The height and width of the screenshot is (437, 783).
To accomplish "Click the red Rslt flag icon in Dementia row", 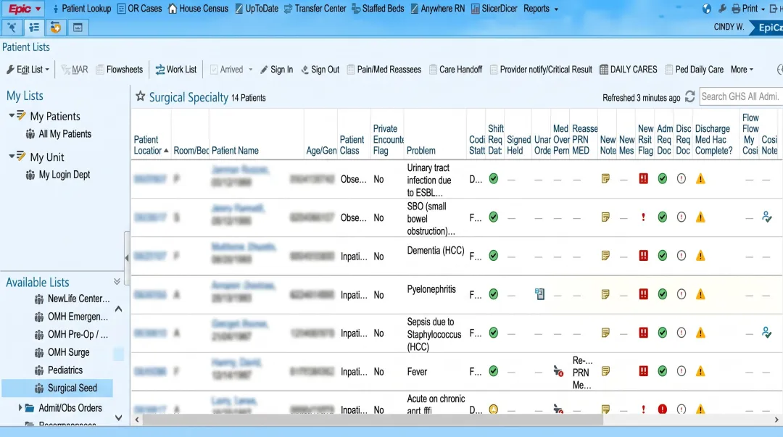I will click(x=643, y=256).
